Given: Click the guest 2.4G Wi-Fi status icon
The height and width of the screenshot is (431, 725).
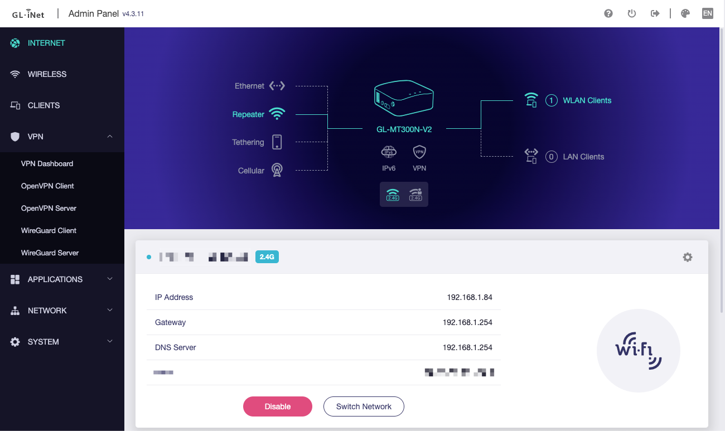Looking at the screenshot, I should (415, 194).
